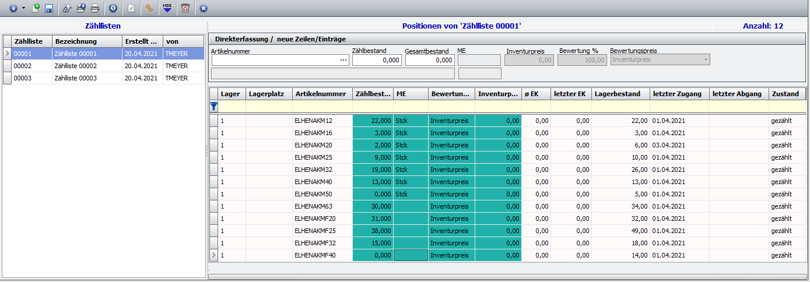Click the quick print icon with lightning bolt
The width and height of the screenshot is (810, 282).
pyautogui.click(x=81, y=8)
